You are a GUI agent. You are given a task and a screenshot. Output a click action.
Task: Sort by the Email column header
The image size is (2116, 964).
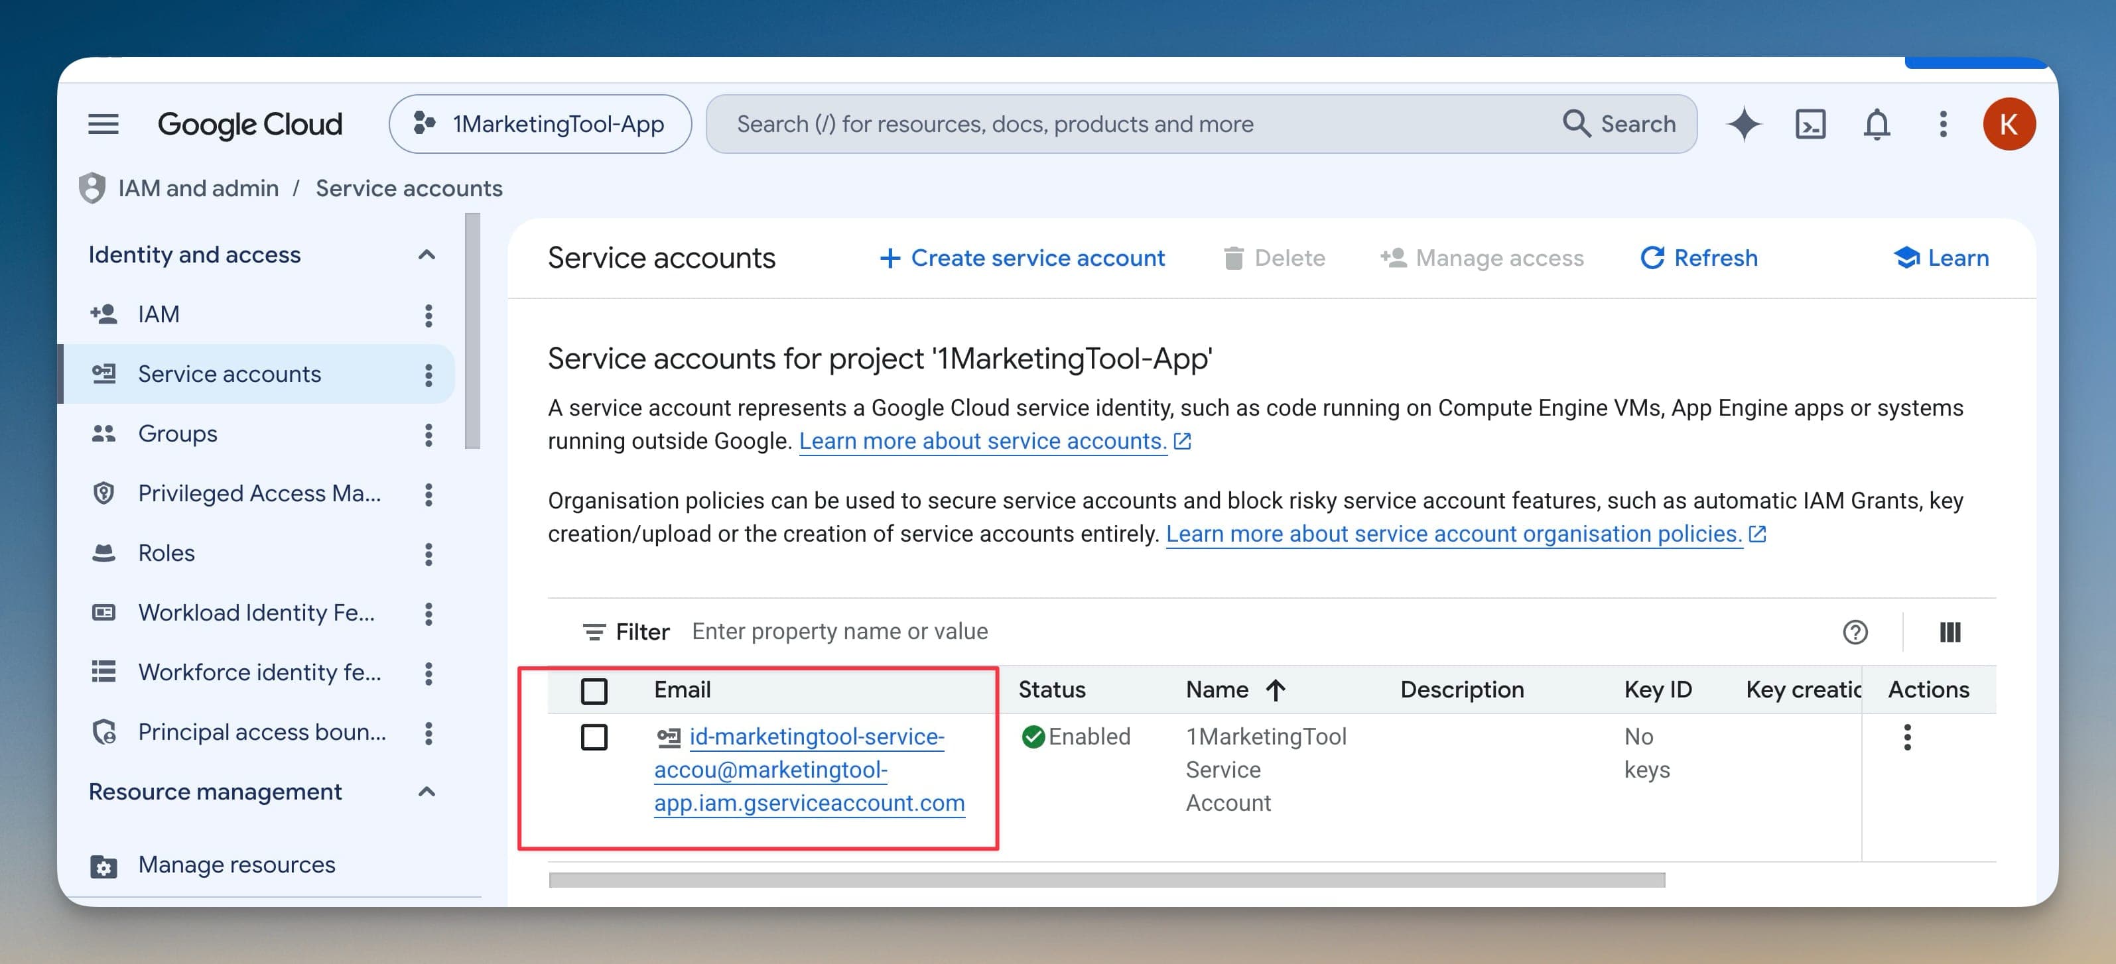point(682,690)
